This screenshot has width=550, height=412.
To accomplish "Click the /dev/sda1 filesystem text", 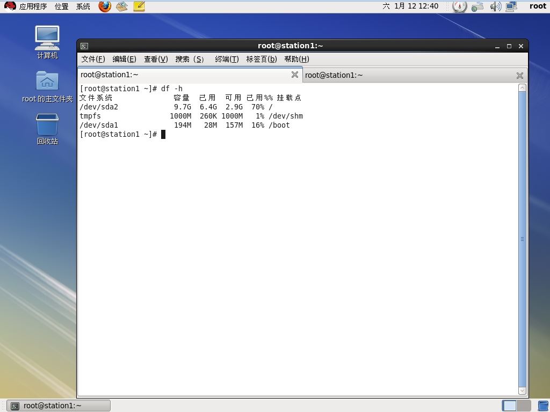I will pyautogui.click(x=99, y=125).
